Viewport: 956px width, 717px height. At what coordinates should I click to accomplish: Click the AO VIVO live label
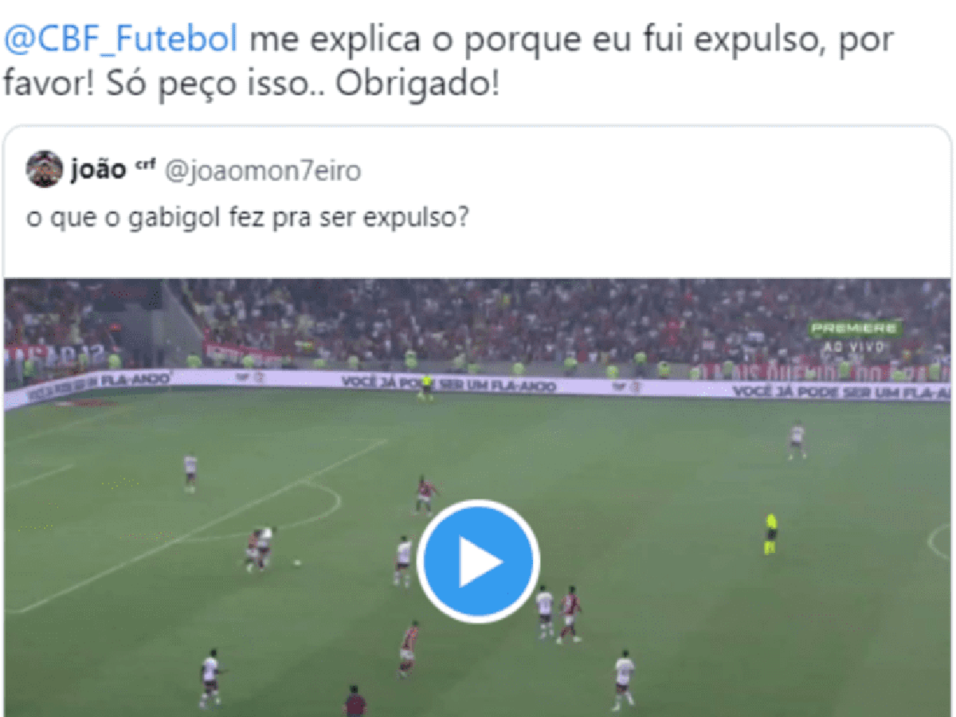(854, 347)
